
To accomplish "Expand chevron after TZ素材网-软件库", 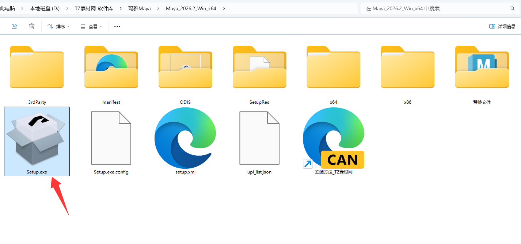I will 120,8.
